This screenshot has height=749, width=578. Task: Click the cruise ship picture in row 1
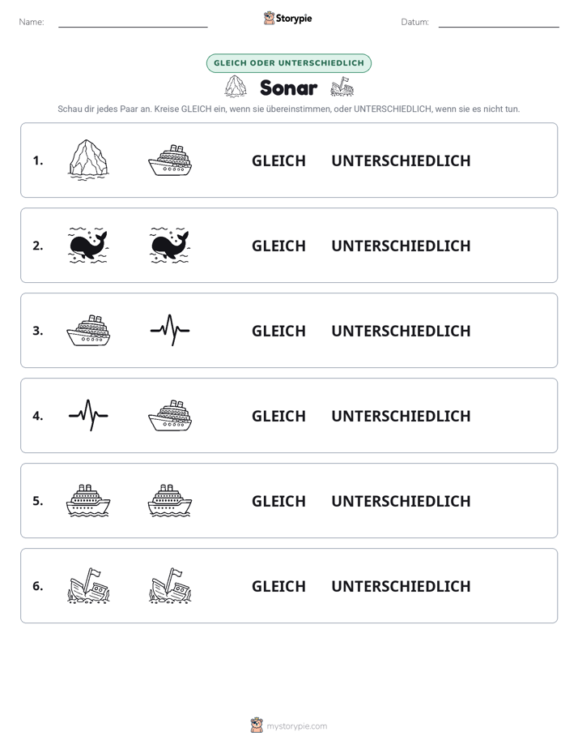170,160
